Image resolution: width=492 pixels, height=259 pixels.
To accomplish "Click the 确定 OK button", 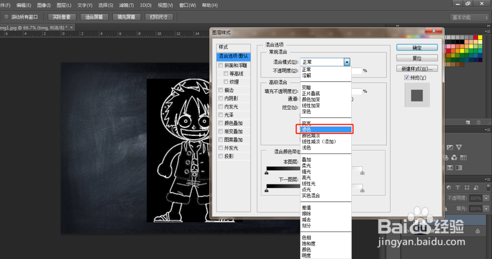I will click(417, 48).
